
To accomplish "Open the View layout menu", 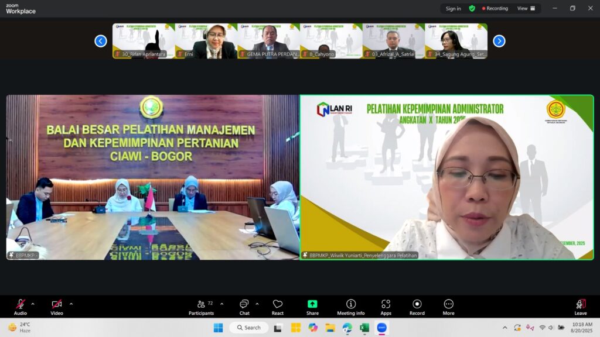I will [526, 8].
